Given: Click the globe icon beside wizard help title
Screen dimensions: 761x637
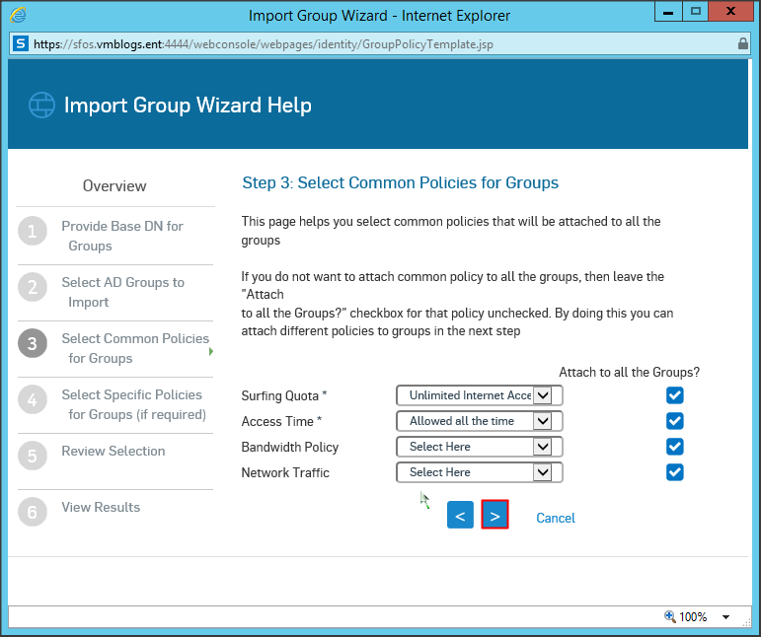Looking at the screenshot, I should pos(41,106).
